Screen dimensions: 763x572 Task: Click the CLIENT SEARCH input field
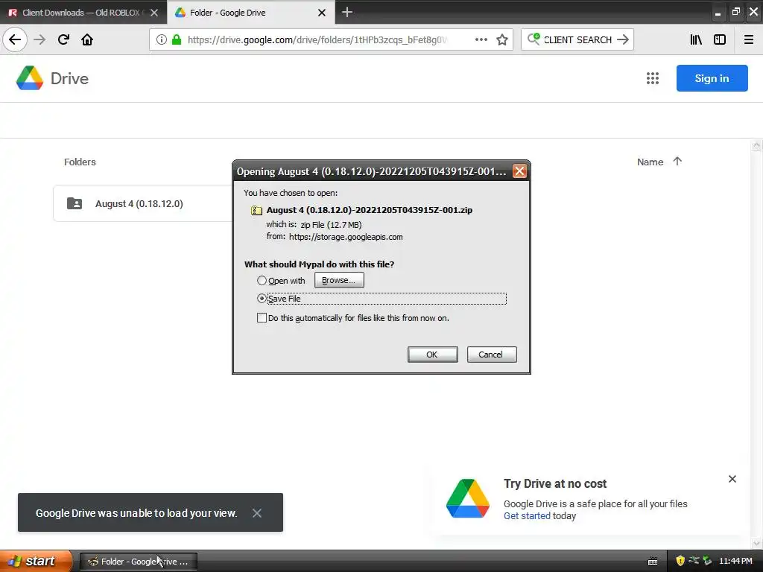[x=577, y=40]
